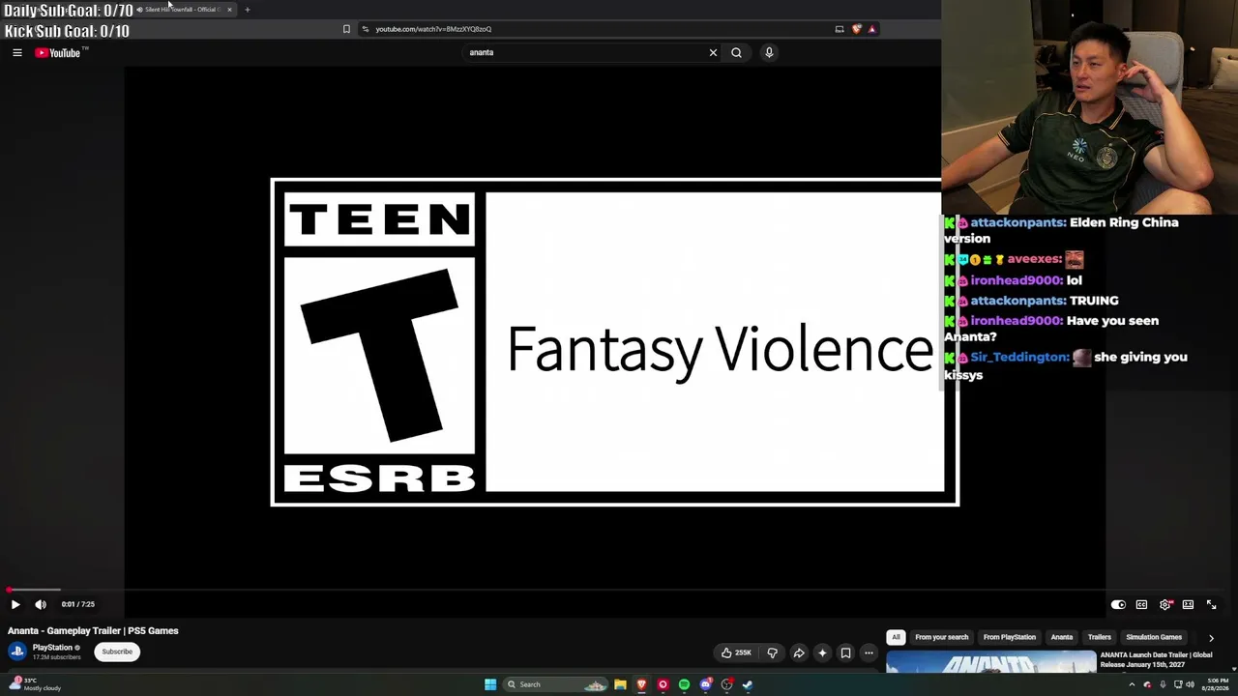Switch to the Silent Hill Townfall browser tab
This screenshot has width=1238, height=696.
[x=180, y=10]
